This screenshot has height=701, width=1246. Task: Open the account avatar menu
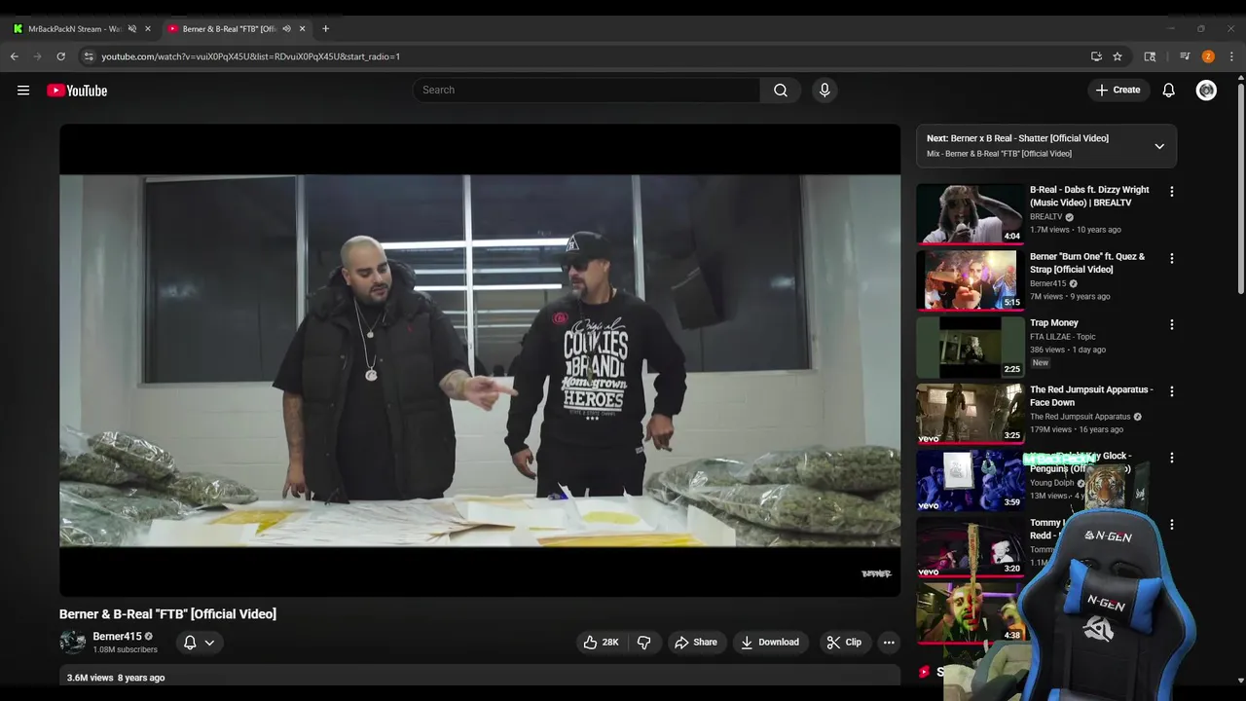[x=1206, y=91]
